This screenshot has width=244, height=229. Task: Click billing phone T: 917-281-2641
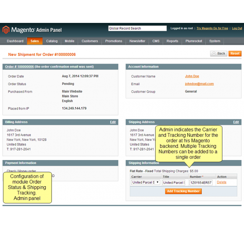pyautogui.click(x=19, y=149)
